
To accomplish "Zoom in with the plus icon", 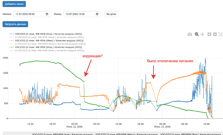I will 209,34.
